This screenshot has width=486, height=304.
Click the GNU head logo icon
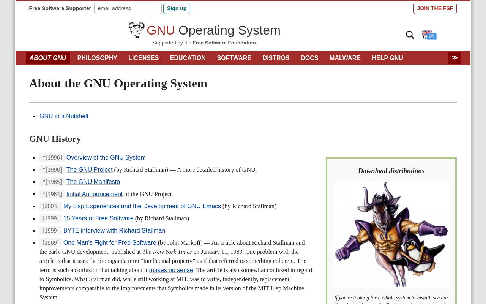pyautogui.click(x=136, y=30)
